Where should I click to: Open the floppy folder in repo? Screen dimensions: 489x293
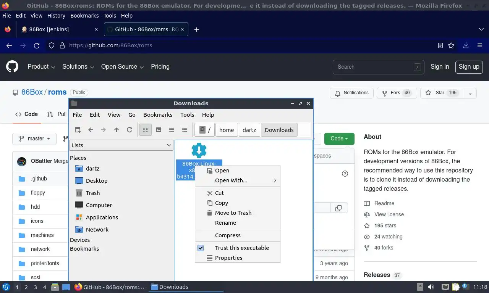pyautogui.click(x=38, y=193)
